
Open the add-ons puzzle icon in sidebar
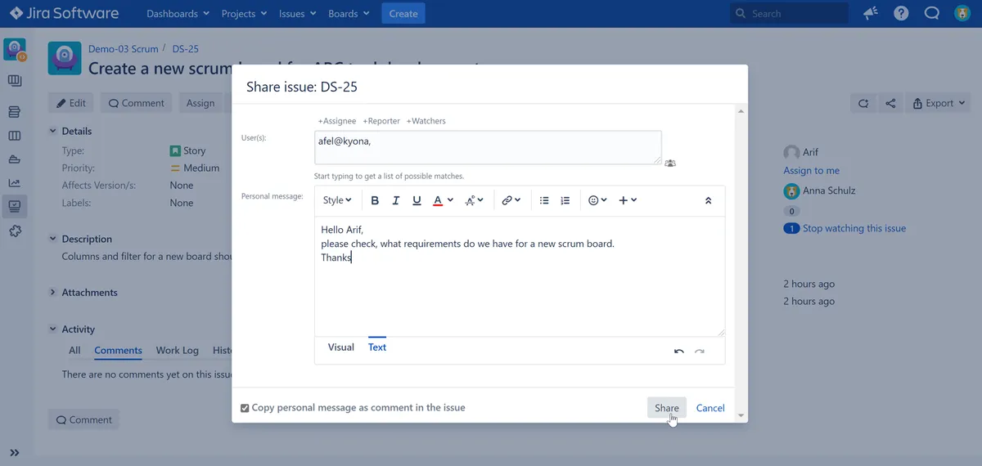14,231
